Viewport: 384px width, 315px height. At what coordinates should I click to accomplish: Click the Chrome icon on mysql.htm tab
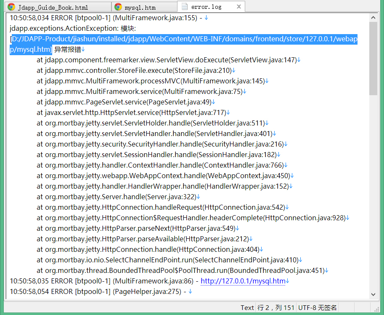(x=118, y=7)
